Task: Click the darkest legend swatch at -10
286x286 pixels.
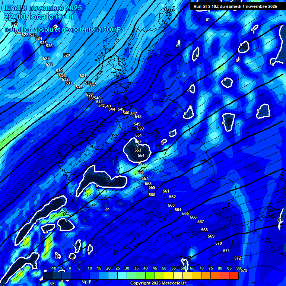Action: [47, 276]
